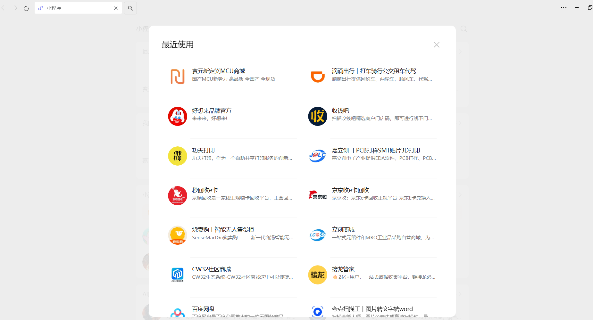Click the 立创商城 title
Image resolution: width=593 pixels, height=320 pixels.
pos(343,229)
